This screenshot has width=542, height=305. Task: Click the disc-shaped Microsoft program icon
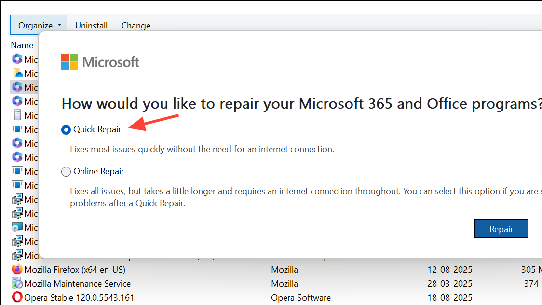(17, 227)
